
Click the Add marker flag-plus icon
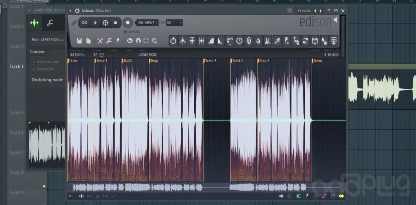(x=286, y=41)
